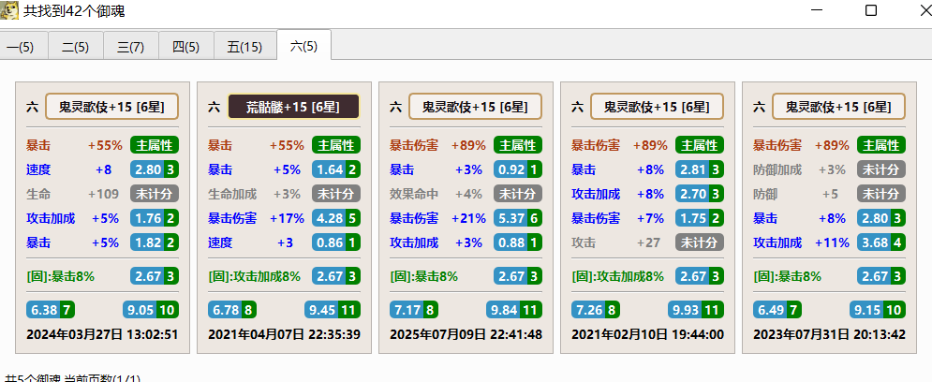Image resolution: width=932 pixels, height=382 pixels.
Task: Click 未计分 badge beside 生命 +109
Action: [155, 194]
